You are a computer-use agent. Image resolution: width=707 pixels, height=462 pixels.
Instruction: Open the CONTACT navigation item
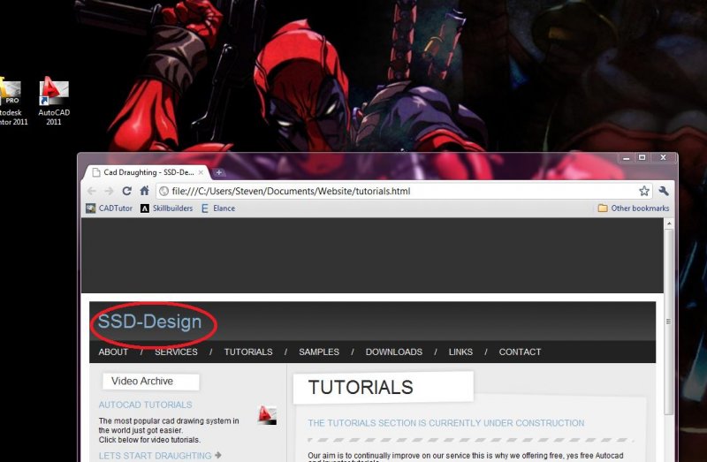pyautogui.click(x=520, y=352)
